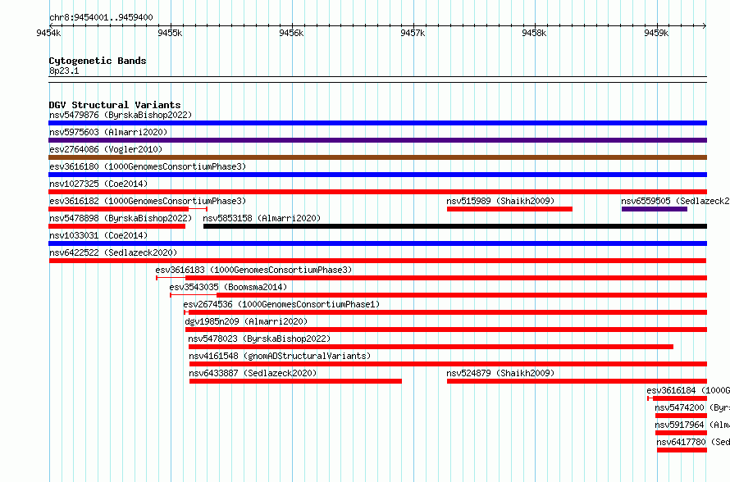
Task: Select nsv6422522 (Sedlazeck2020) variant bar
Action: click(x=377, y=261)
